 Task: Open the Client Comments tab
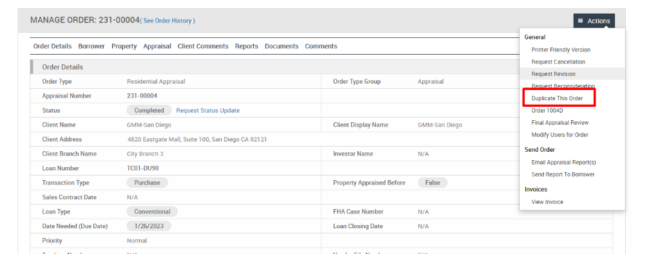(x=203, y=46)
